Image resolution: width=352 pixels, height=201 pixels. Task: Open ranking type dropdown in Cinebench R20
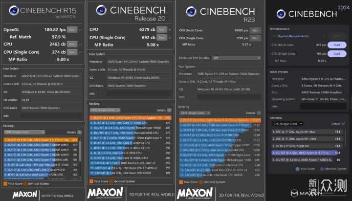pyautogui.click(x=105, y=110)
